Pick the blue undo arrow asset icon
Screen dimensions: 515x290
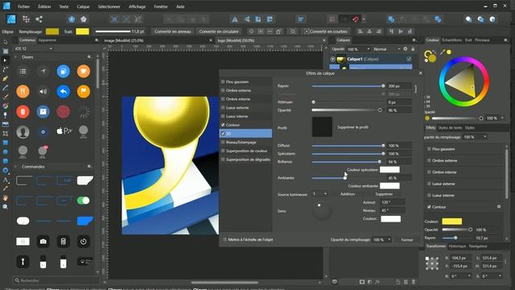pyautogui.click(x=63, y=91)
